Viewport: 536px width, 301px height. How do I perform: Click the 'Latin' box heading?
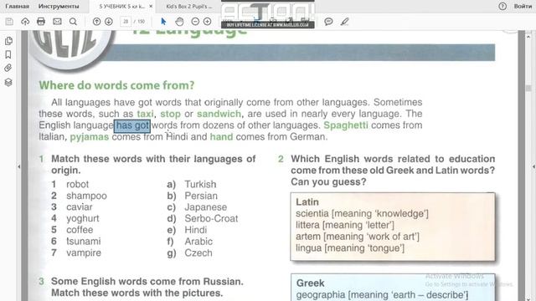click(307, 202)
